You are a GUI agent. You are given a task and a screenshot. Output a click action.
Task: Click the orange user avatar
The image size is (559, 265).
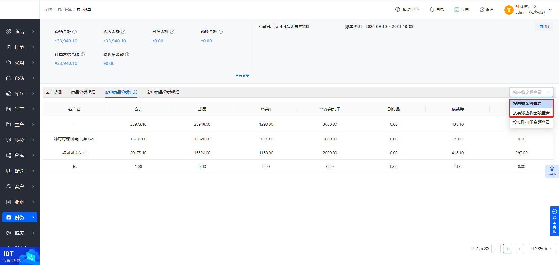click(509, 10)
